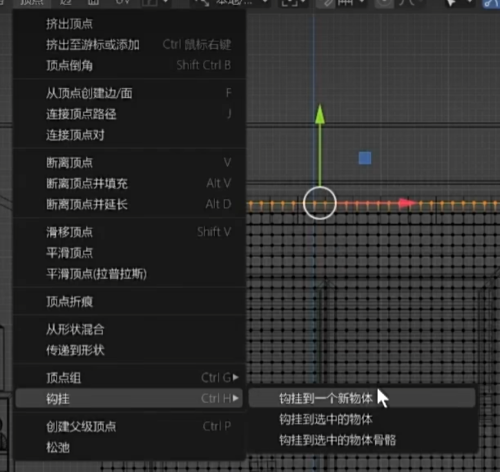500x472 pixels.
Task: Choose 连接顶点对 in the menu
Action: pos(75,135)
